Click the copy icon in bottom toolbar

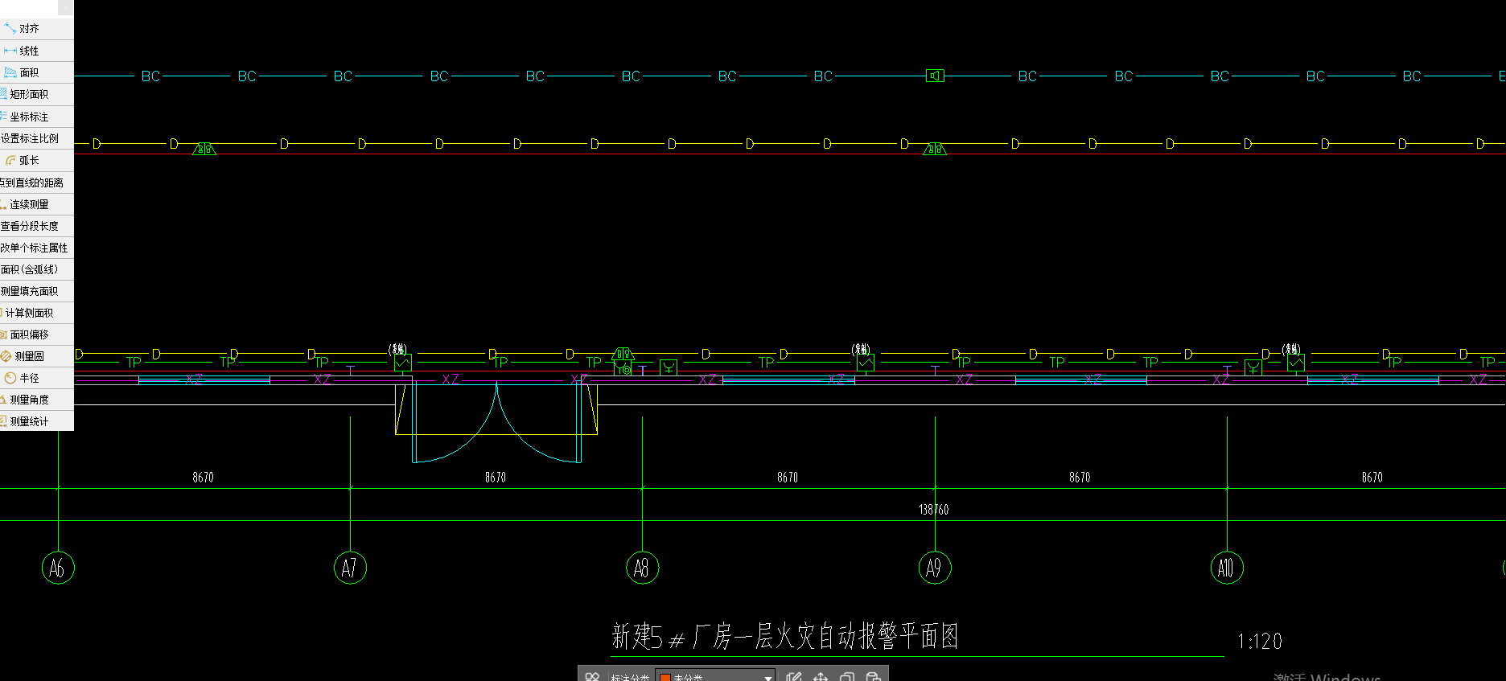click(846, 677)
